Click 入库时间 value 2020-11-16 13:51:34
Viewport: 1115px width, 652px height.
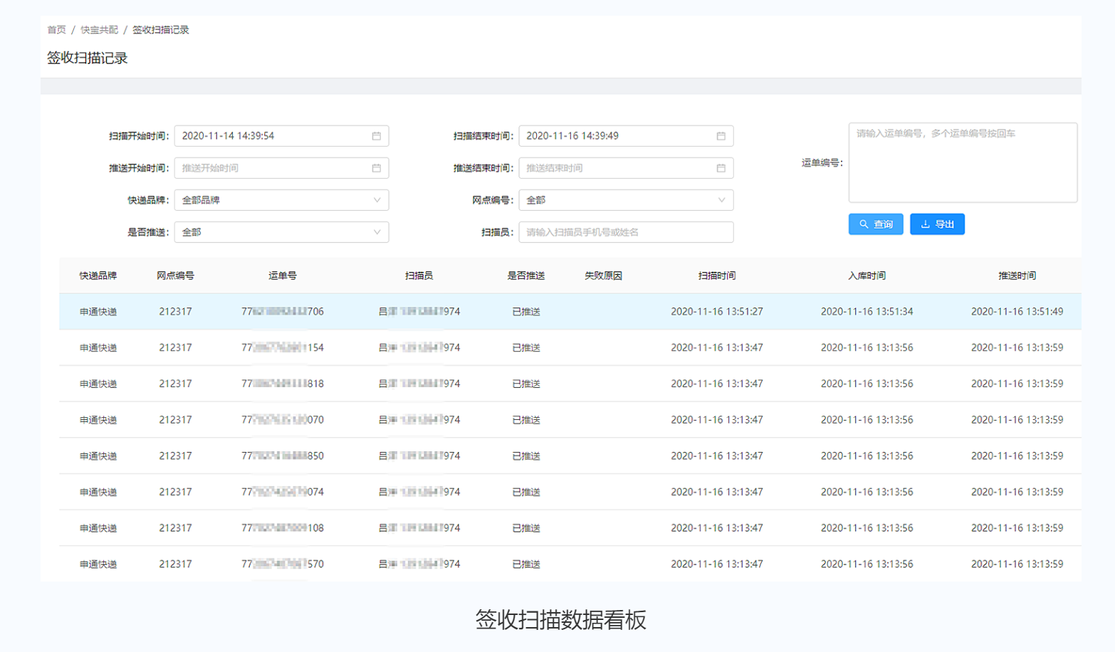[x=867, y=312]
